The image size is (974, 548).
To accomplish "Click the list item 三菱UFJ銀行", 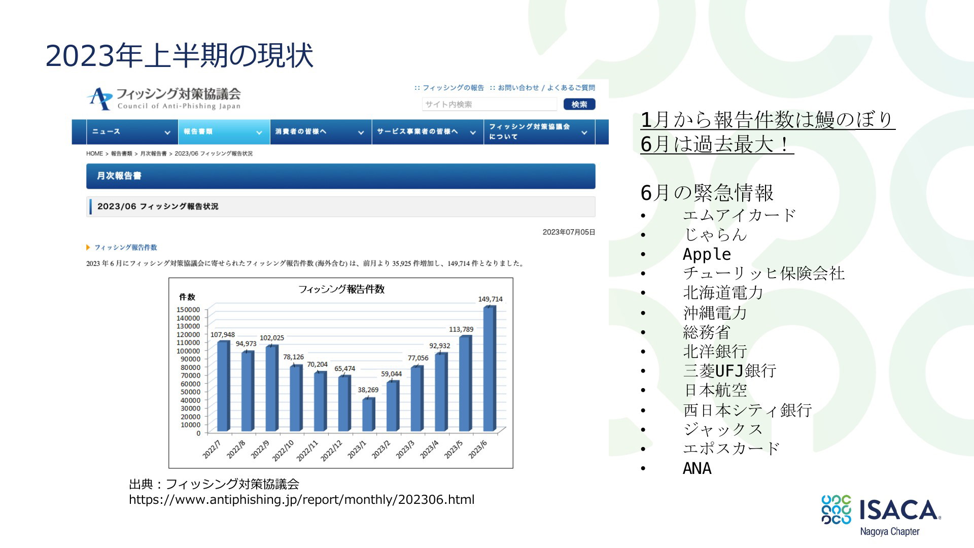I will [x=729, y=371].
